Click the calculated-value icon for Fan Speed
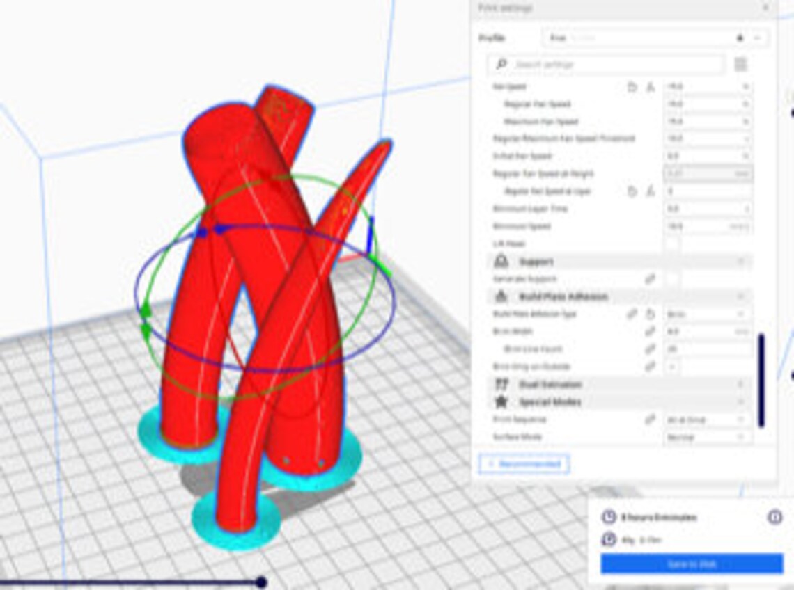 point(650,86)
